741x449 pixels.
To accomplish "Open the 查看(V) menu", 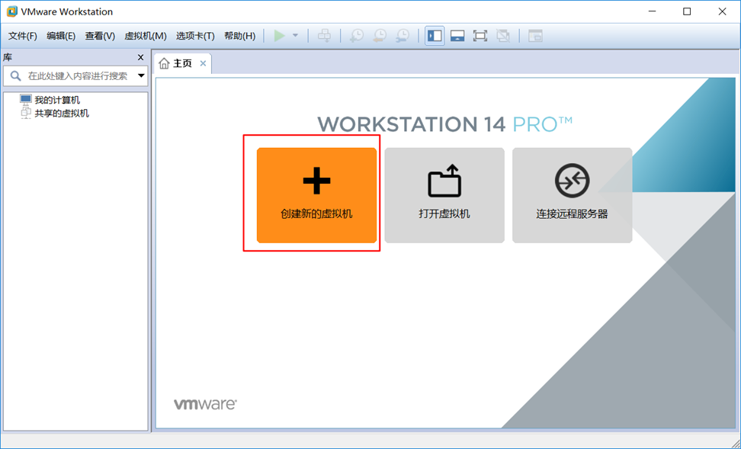I will (100, 36).
